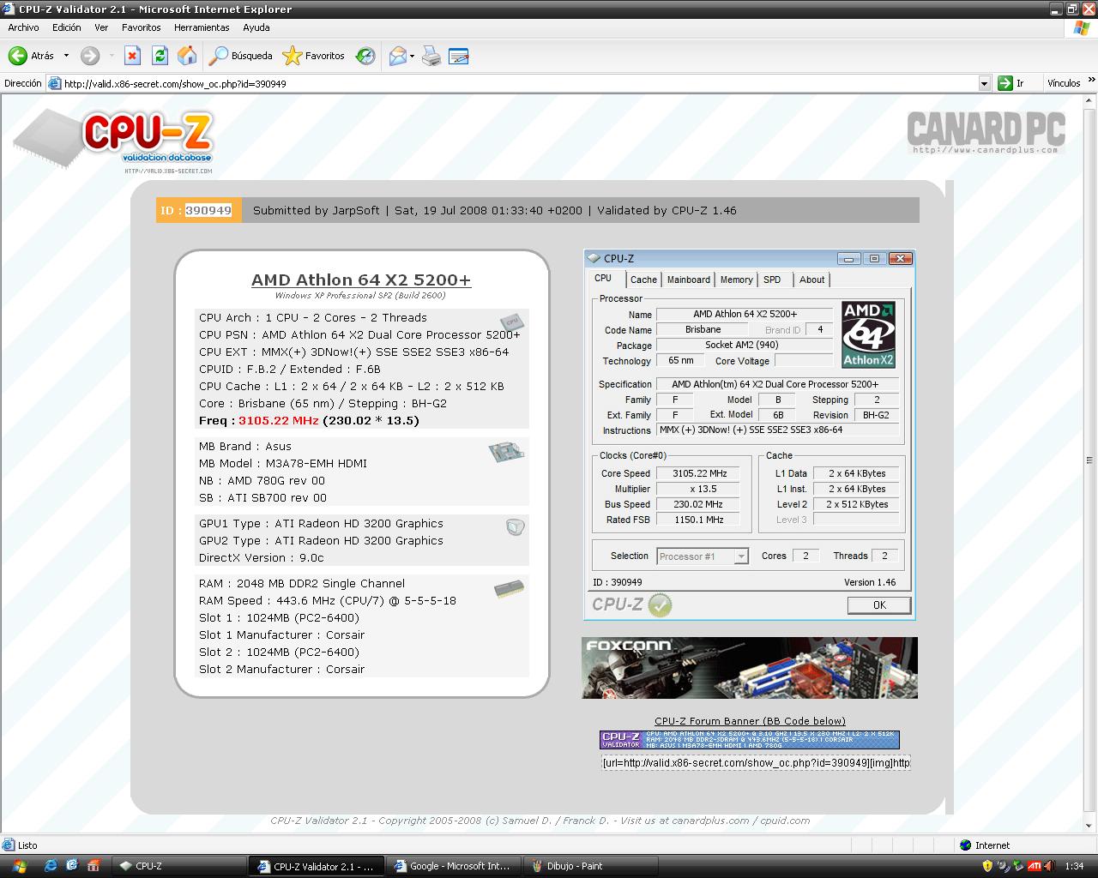This screenshot has width=1098, height=878.
Task: Open the History clock icon
Action: [x=365, y=56]
